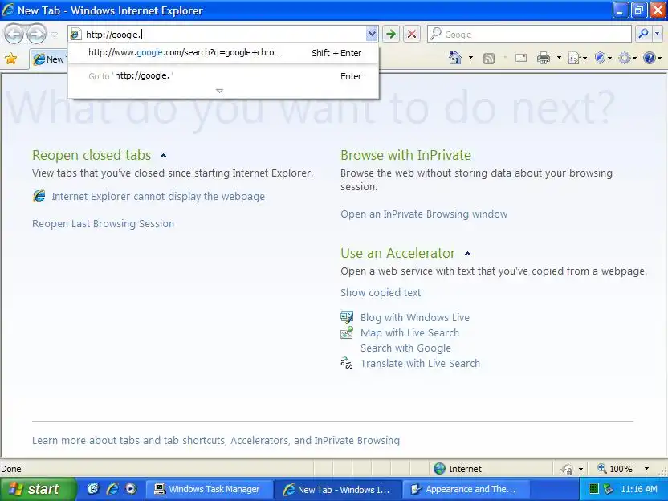The image size is (668, 501).
Task: Open the Page menu icon
Action: (x=577, y=58)
